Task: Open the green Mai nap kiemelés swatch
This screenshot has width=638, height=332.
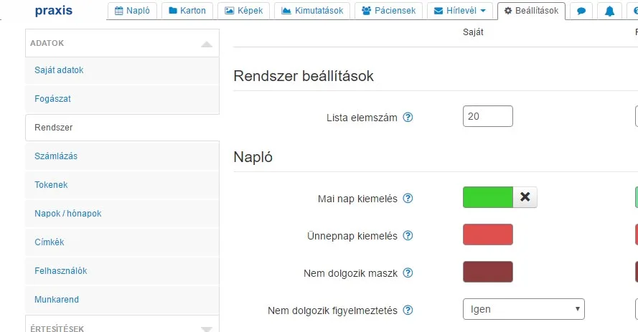Action: 488,197
